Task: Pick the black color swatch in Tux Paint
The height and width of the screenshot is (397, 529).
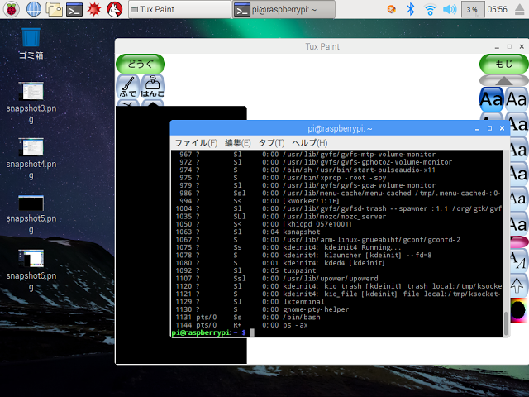Action: coord(518,310)
